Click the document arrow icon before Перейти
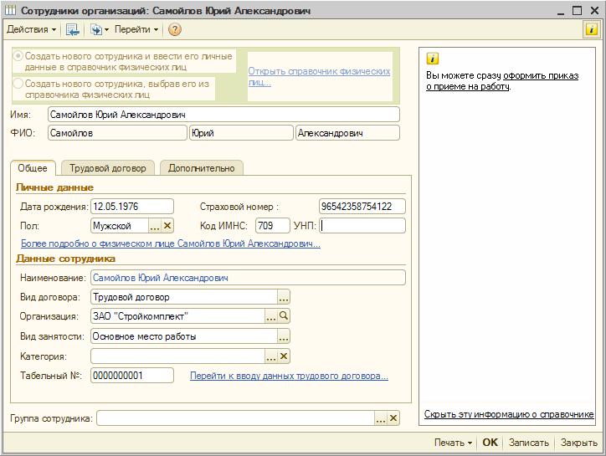This screenshot has width=606, height=456. (x=97, y=29)
